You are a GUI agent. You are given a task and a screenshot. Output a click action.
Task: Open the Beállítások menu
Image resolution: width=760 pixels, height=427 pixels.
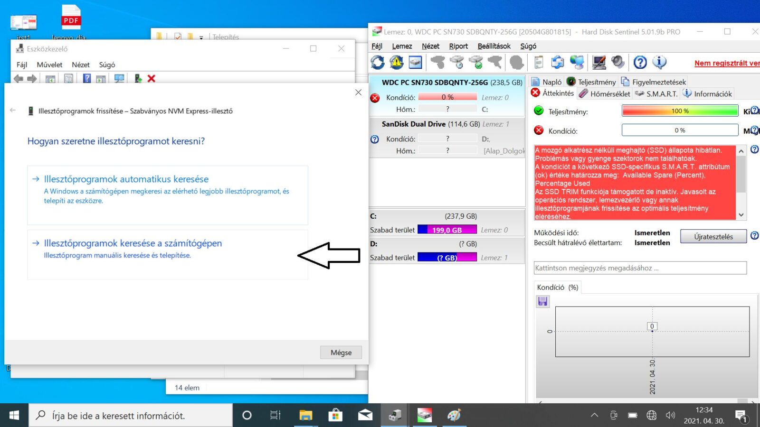494,46
